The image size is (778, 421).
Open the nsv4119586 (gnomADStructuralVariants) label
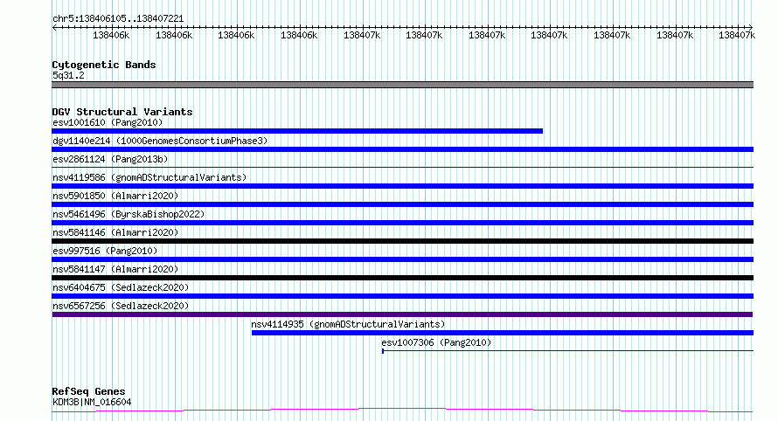click(149, 177)
